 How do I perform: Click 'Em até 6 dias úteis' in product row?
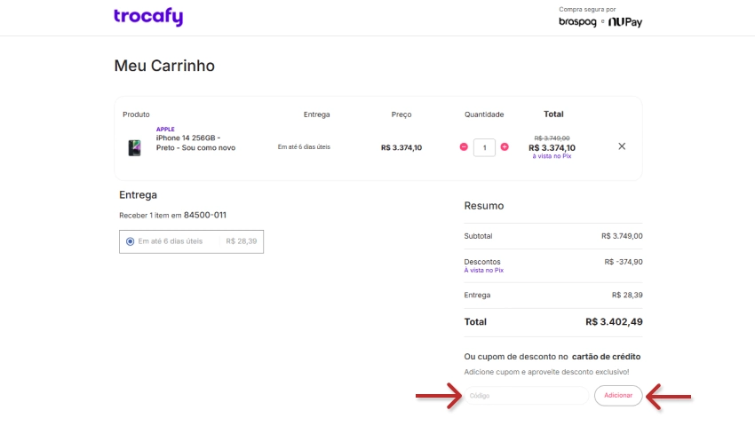point(304,146)
